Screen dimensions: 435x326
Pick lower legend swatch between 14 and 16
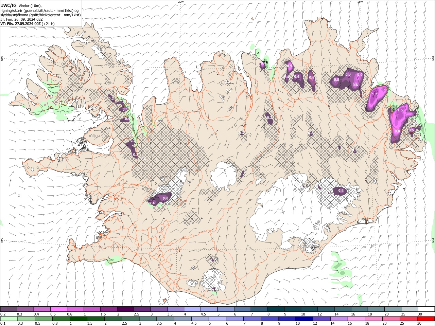(339, 319)
